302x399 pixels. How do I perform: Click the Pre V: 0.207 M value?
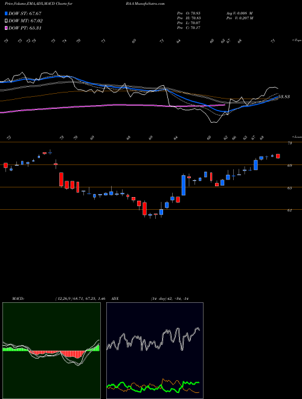tap(240, 18)
